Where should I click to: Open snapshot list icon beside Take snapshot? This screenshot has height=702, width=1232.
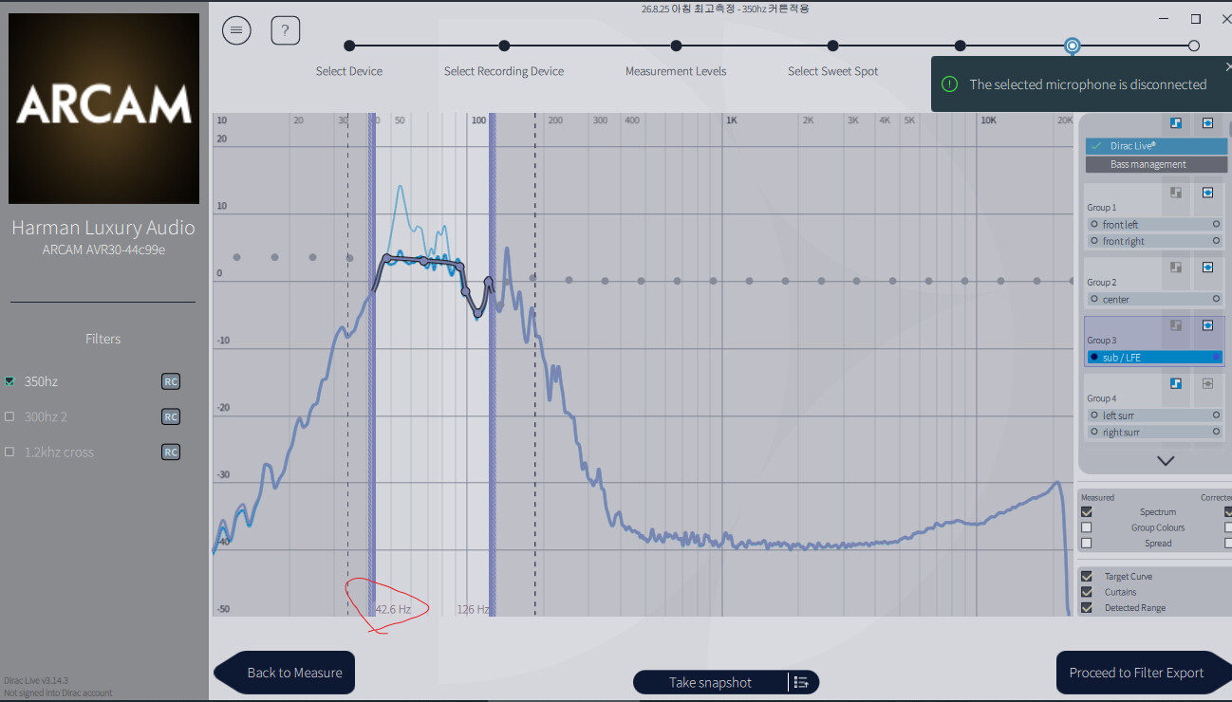pos(801,682)
